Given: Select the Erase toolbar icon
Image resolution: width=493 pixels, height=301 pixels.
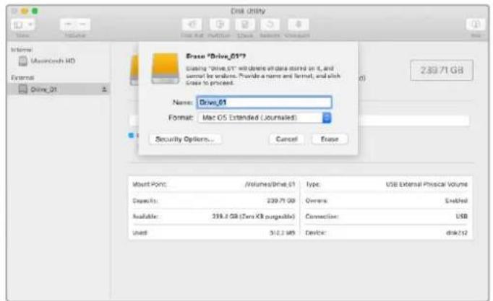Looking at the screenshot, I should [x=245, y=25].
